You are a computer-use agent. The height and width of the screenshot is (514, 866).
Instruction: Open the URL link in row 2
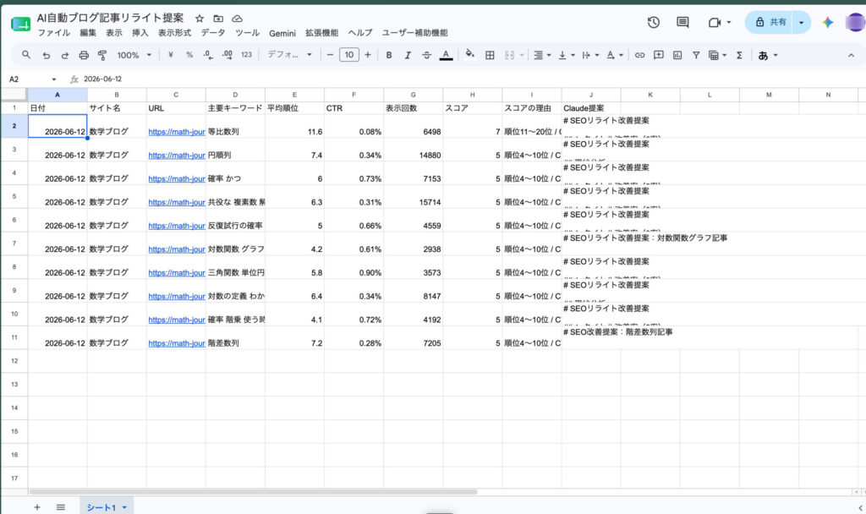[x=177, y=132]
